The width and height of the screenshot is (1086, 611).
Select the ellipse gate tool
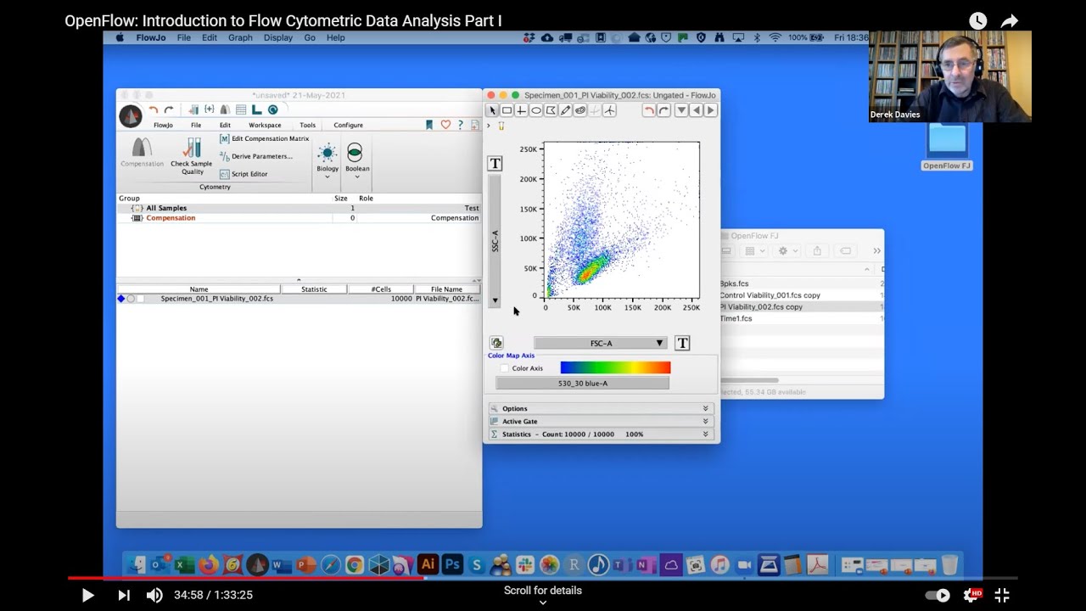[x=535, y=110]
